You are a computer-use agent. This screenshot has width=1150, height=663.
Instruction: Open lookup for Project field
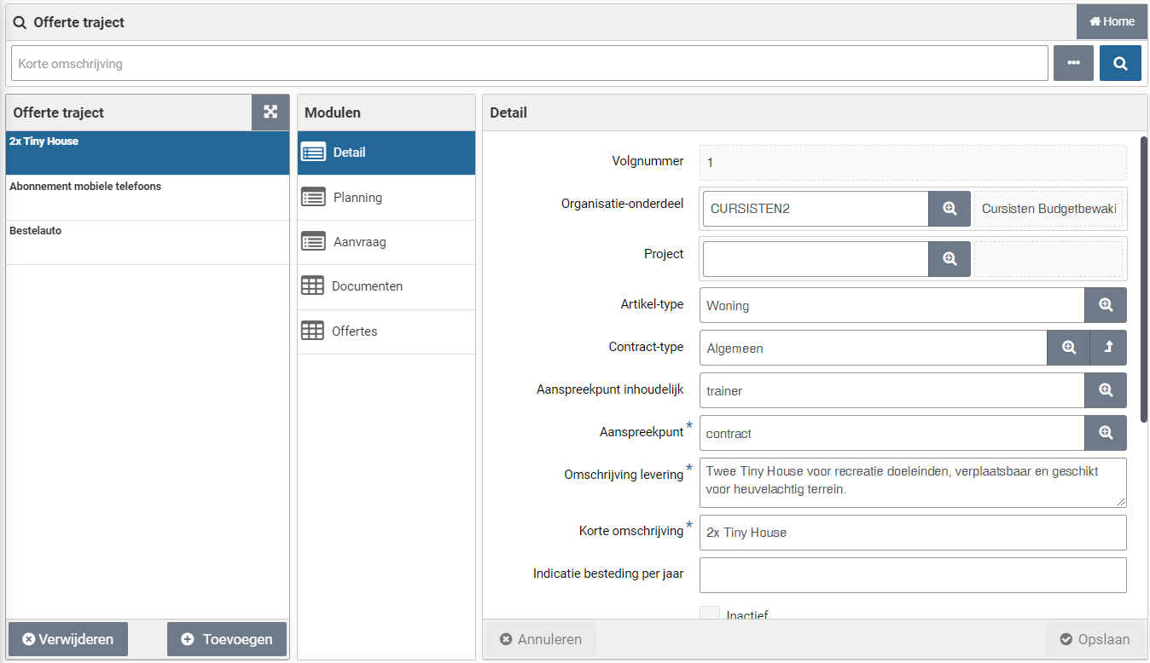[949, 259]
